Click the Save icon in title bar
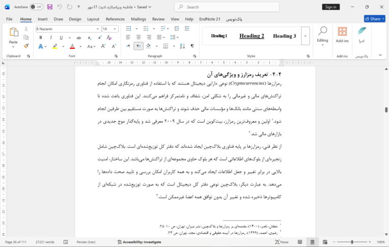The height and width of the screenshot is (247, 389). pos(50,7)
